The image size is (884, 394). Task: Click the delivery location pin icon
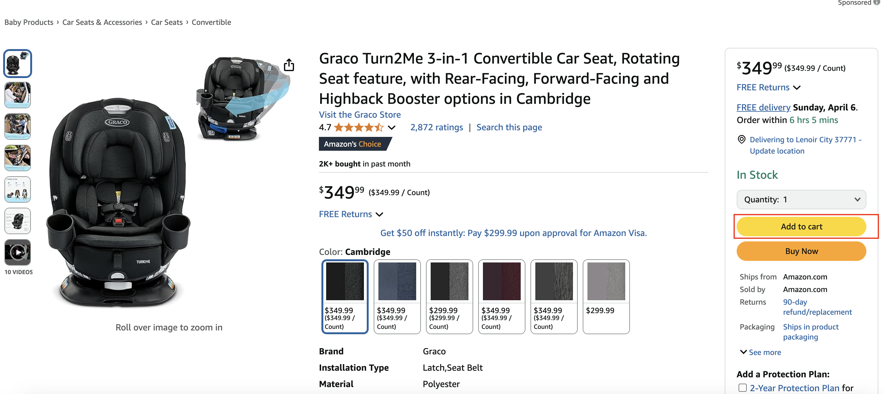[x=741, y=139]
